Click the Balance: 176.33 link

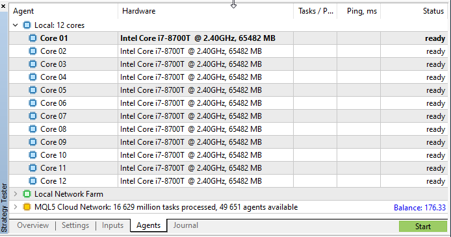point(420,207)
